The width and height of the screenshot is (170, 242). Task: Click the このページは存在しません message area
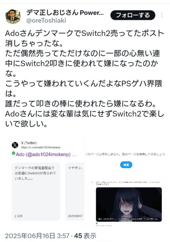(125, 154)
